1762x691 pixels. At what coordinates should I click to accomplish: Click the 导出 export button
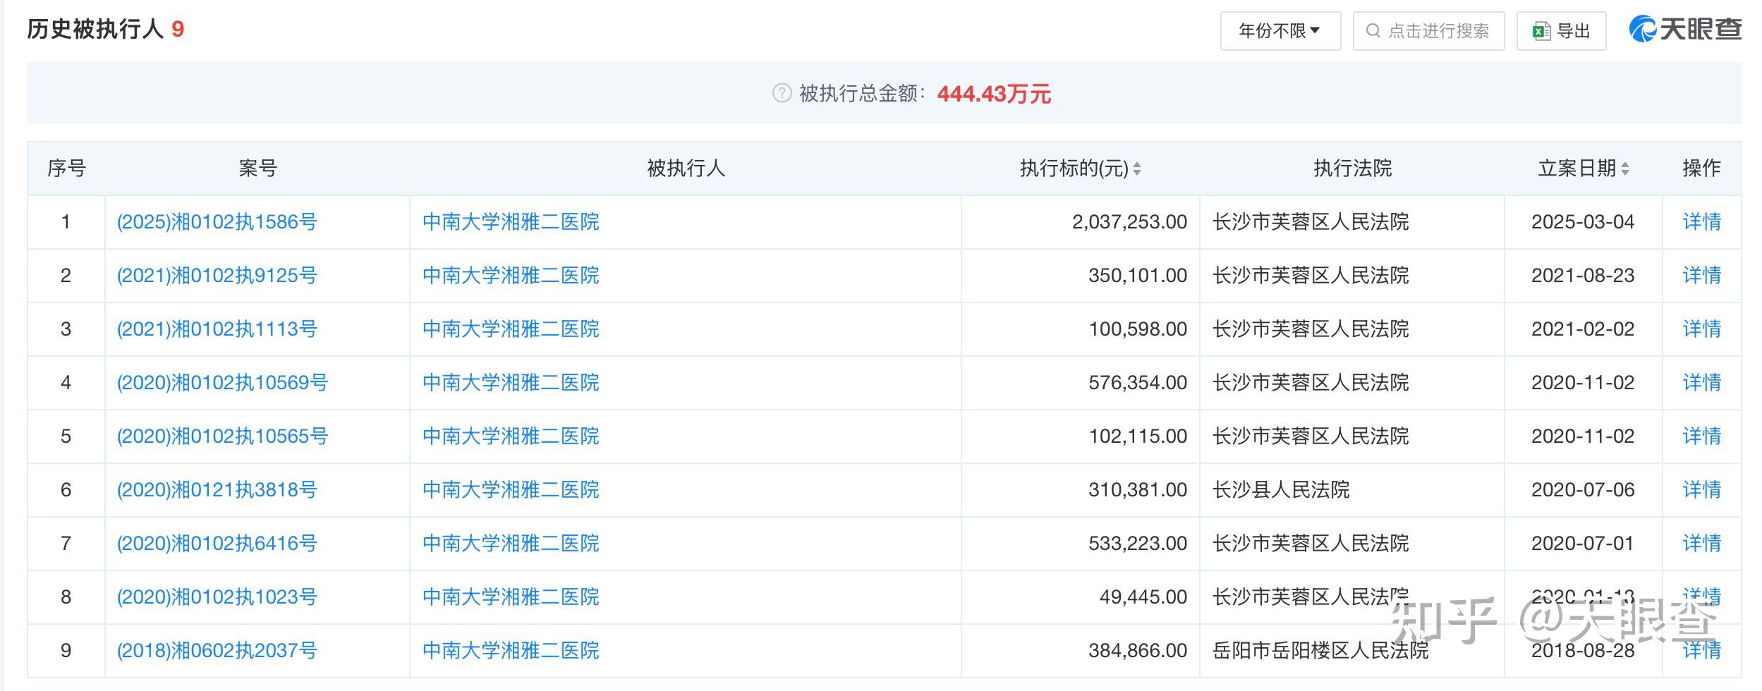point(1561,31)
